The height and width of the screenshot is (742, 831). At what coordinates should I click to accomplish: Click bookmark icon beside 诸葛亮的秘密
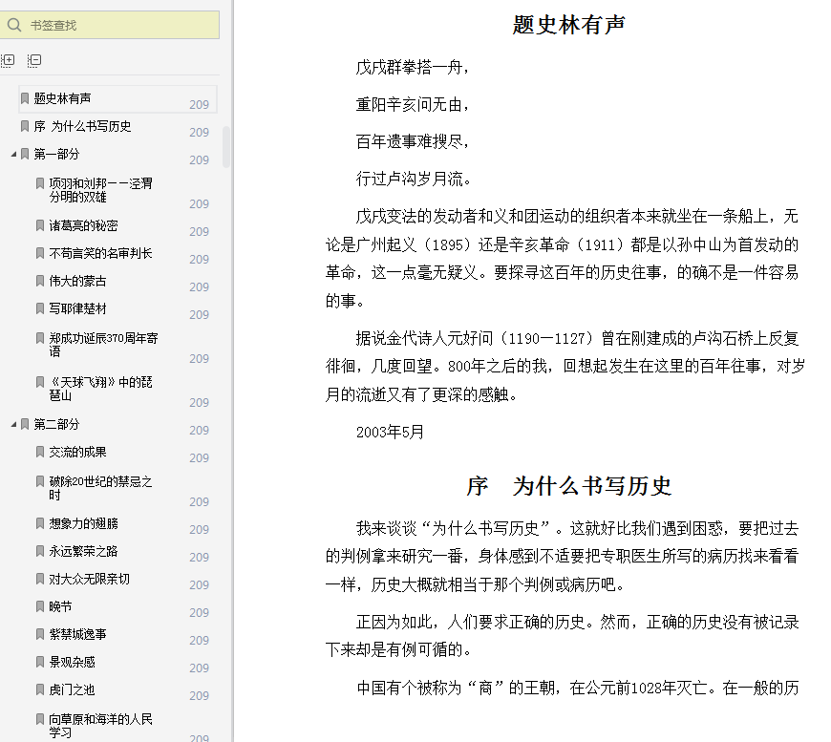pyautogui.click(x=40, y=225)
